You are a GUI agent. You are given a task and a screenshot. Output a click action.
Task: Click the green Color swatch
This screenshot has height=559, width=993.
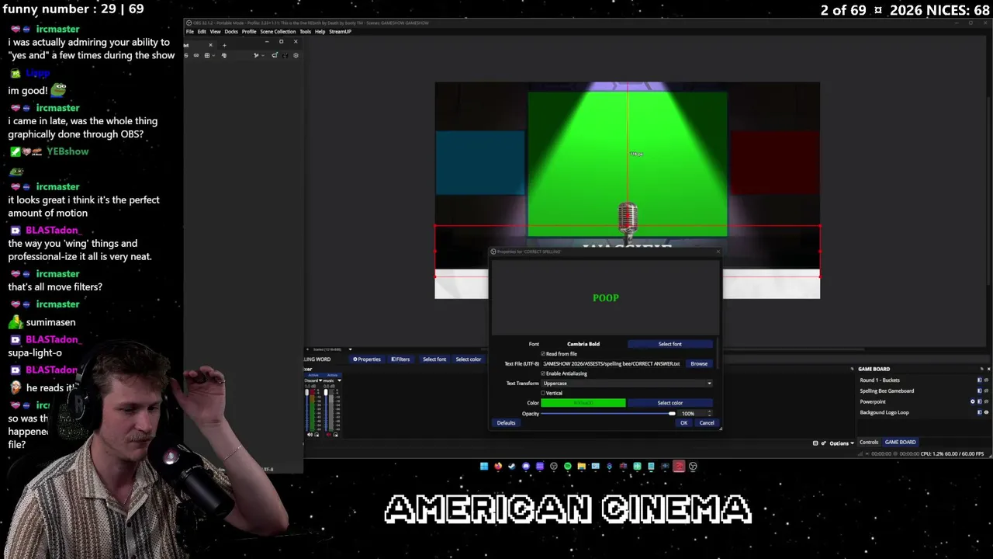(x=583, y=403)
